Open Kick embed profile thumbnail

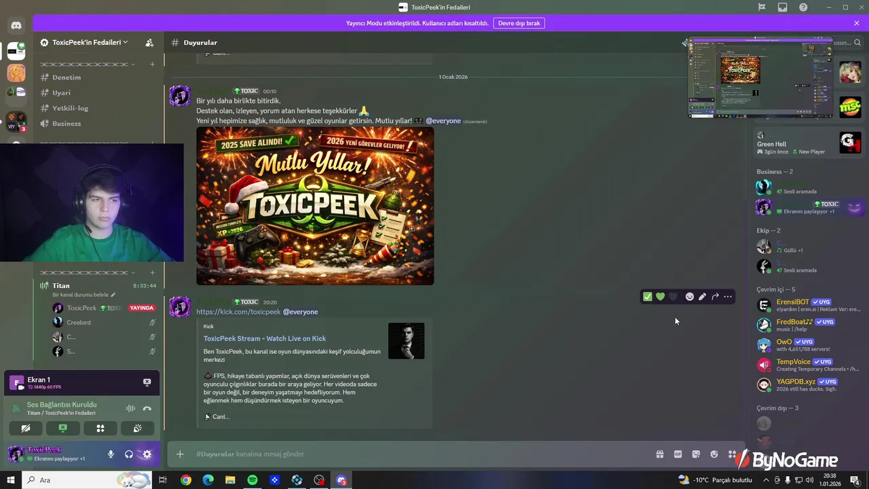coord(406,341)
